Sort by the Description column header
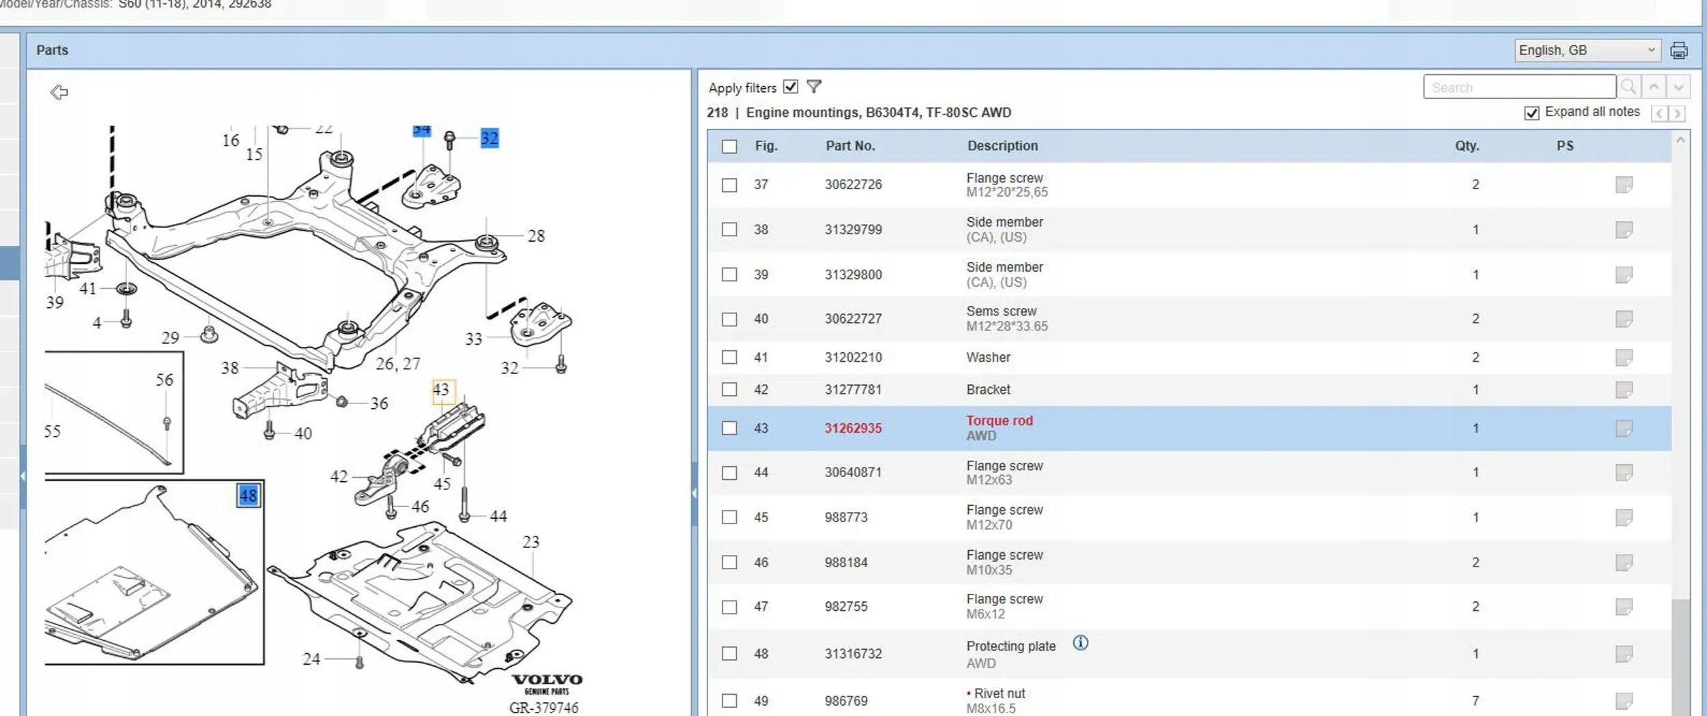The image size is (1707, 716). pos(1002,145)
